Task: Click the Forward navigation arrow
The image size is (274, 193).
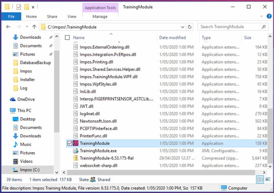Action: 18,27
